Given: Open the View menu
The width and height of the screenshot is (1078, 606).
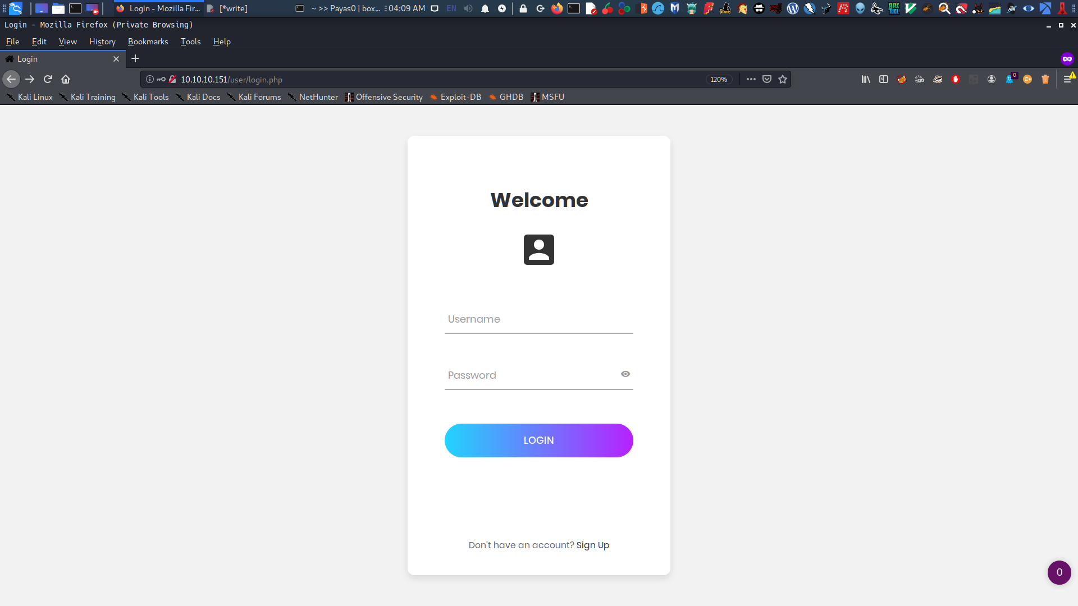Looking at the screenshot, I should [67, 42].
